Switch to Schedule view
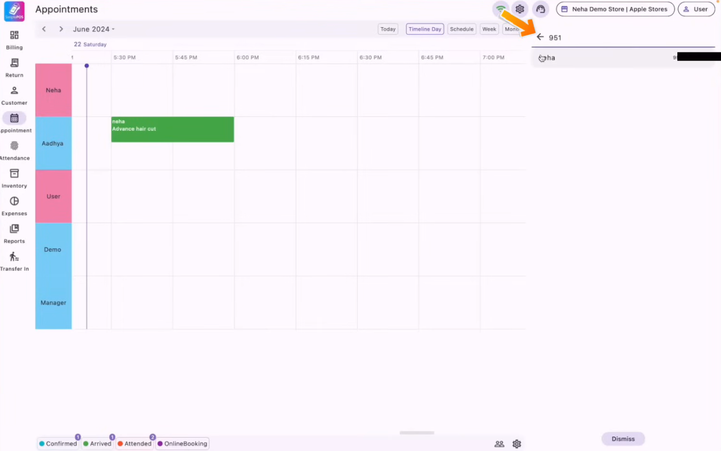721x451 pixels. (461, 29)
